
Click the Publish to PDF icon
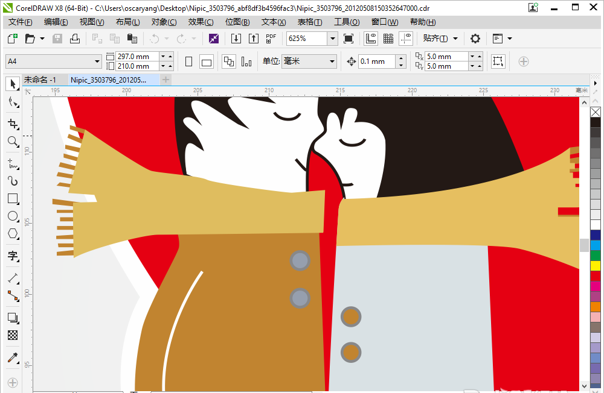pyautogui.click(x=271, y=39)
